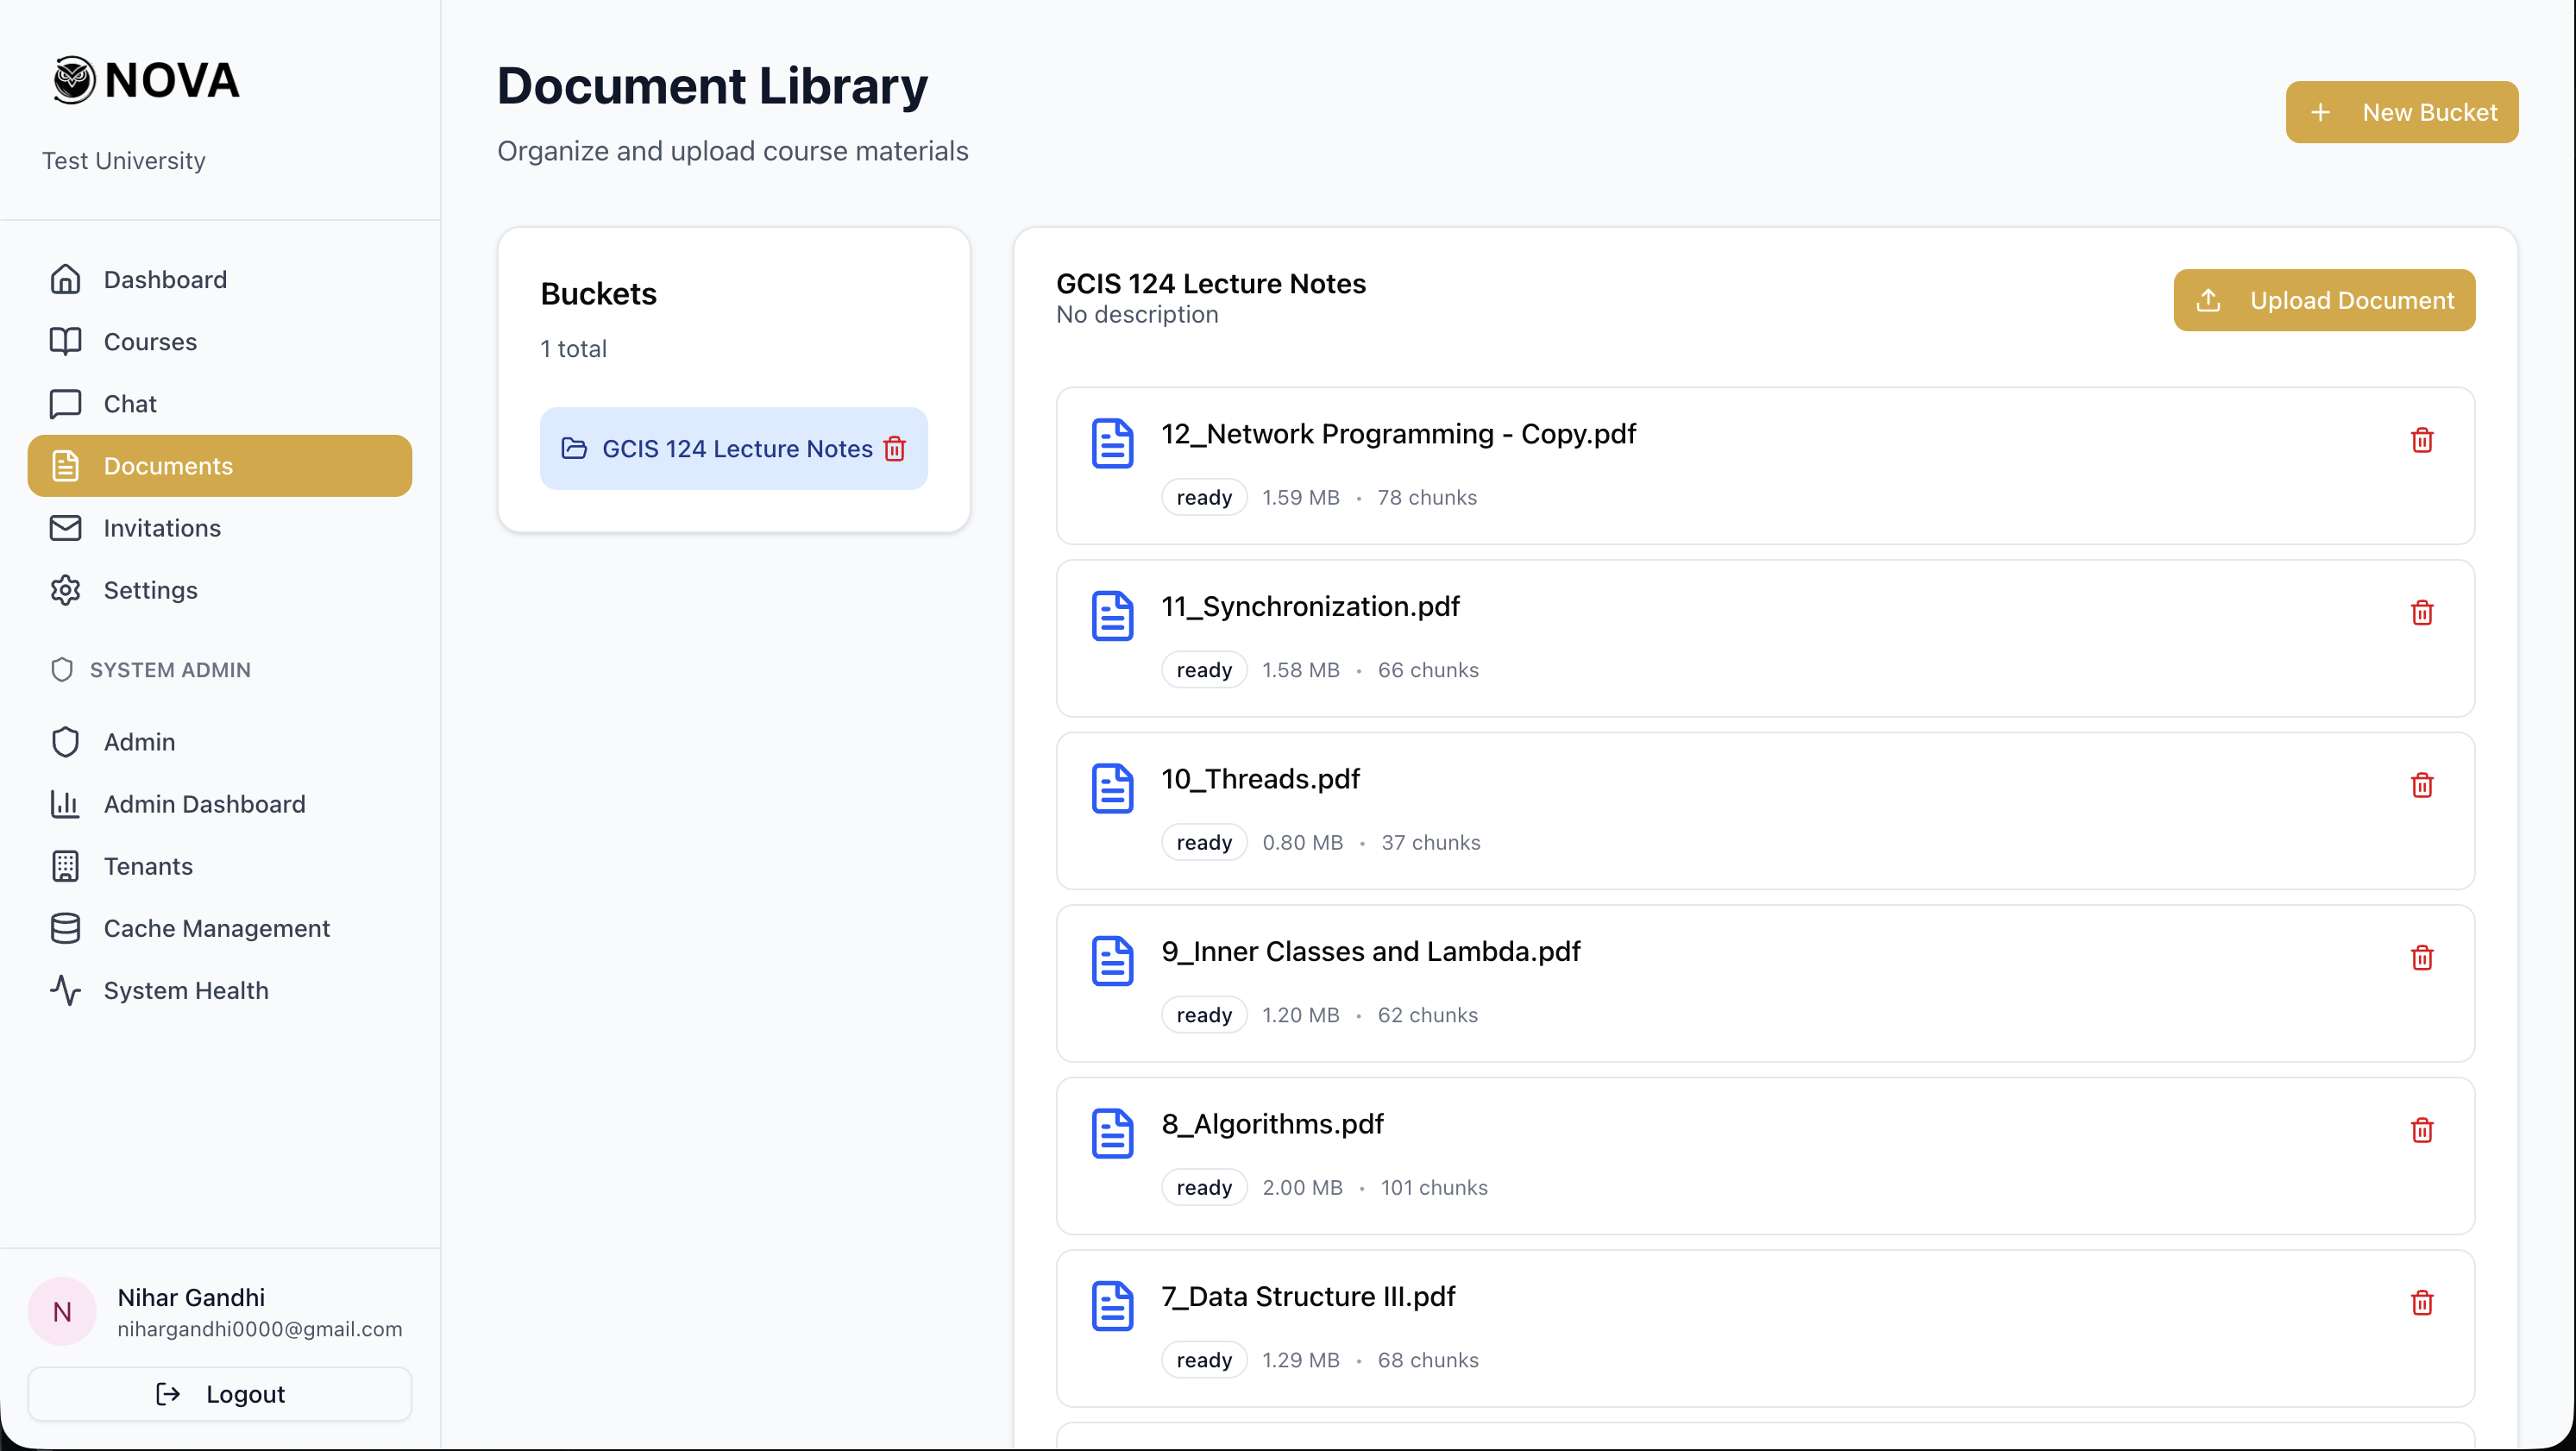2576x1451 pixels.
Task: Click the N user avatar circle
Action: (x=62, y=1311)
